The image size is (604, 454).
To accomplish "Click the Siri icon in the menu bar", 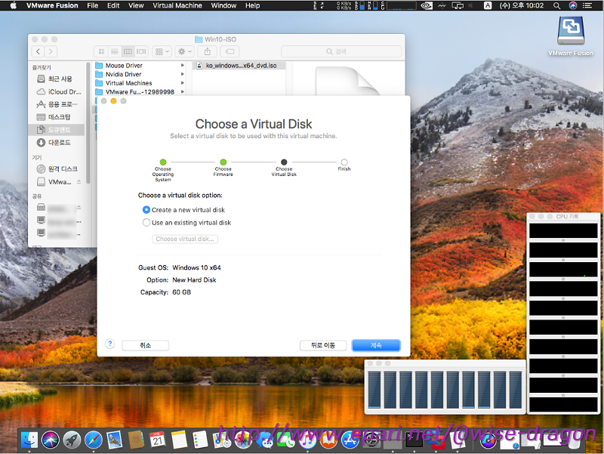I will coord(573,5).
